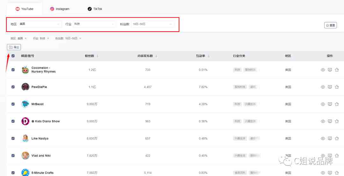The height and width of the screenshot is (176, 344).
Task: Click the eye icon for 5-Minute Crafts
Action: (x=323, y=173)
